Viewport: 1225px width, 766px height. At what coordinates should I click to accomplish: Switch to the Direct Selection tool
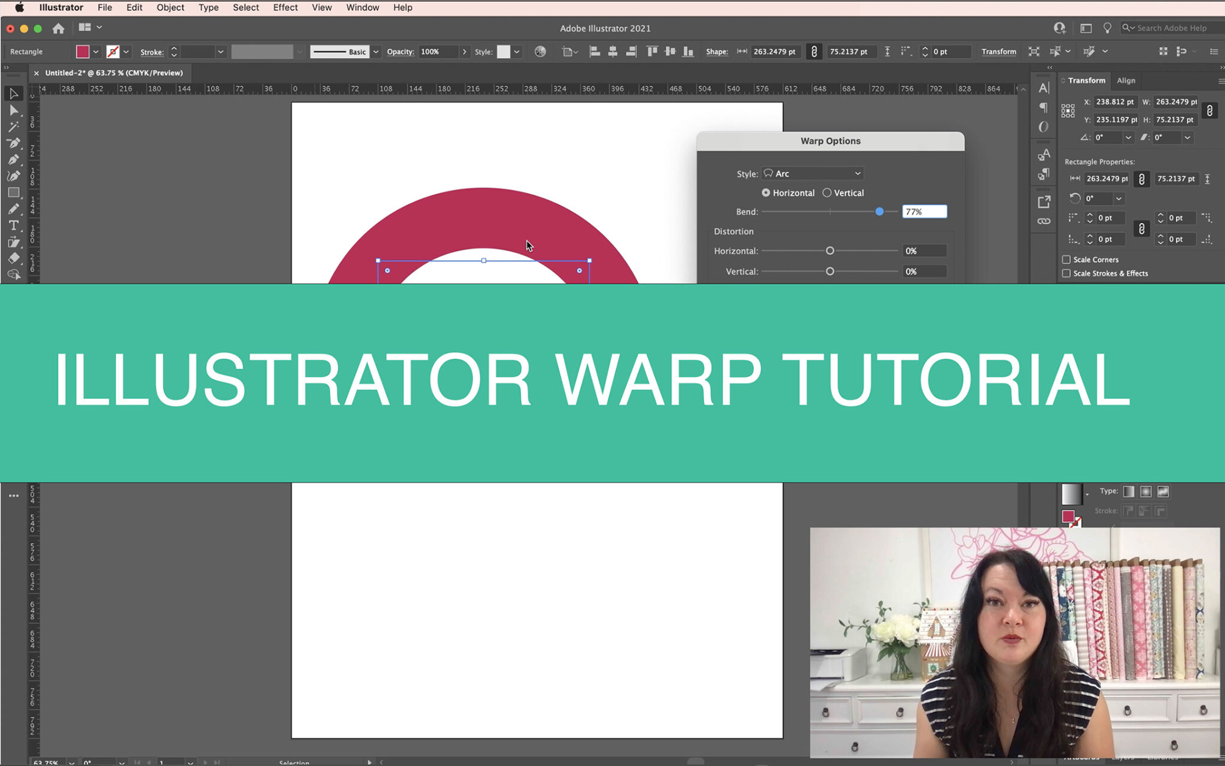point(14,111)
